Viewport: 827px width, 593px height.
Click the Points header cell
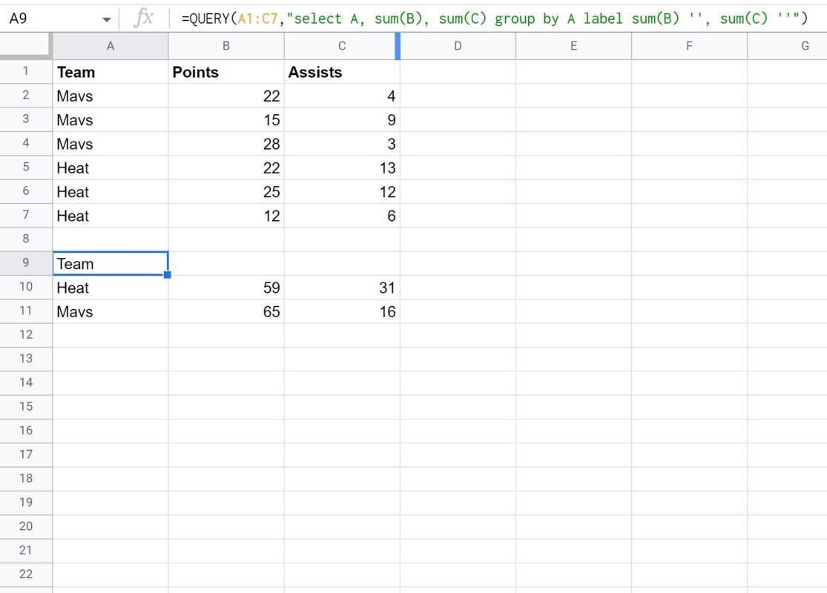coord(226,72)
